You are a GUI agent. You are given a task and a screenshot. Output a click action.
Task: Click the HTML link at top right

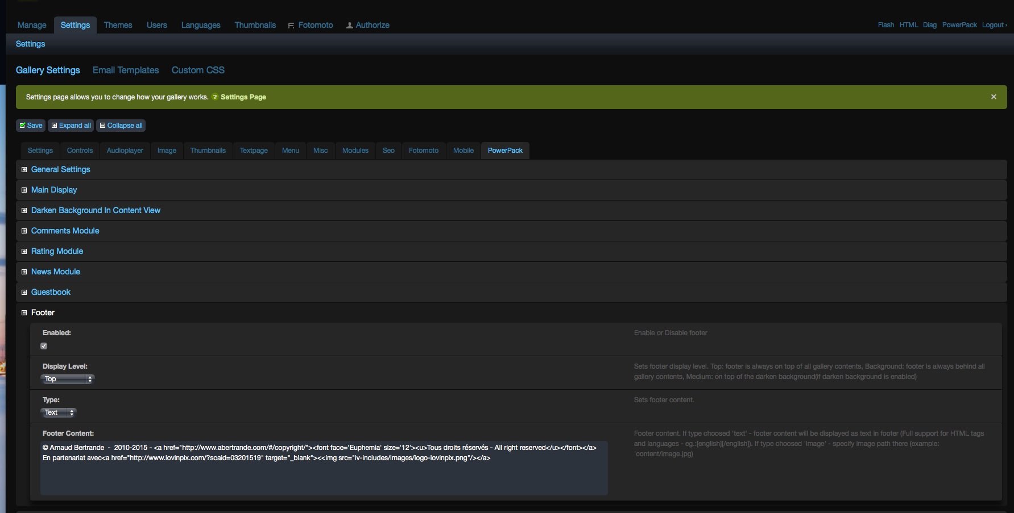point(908,25)
